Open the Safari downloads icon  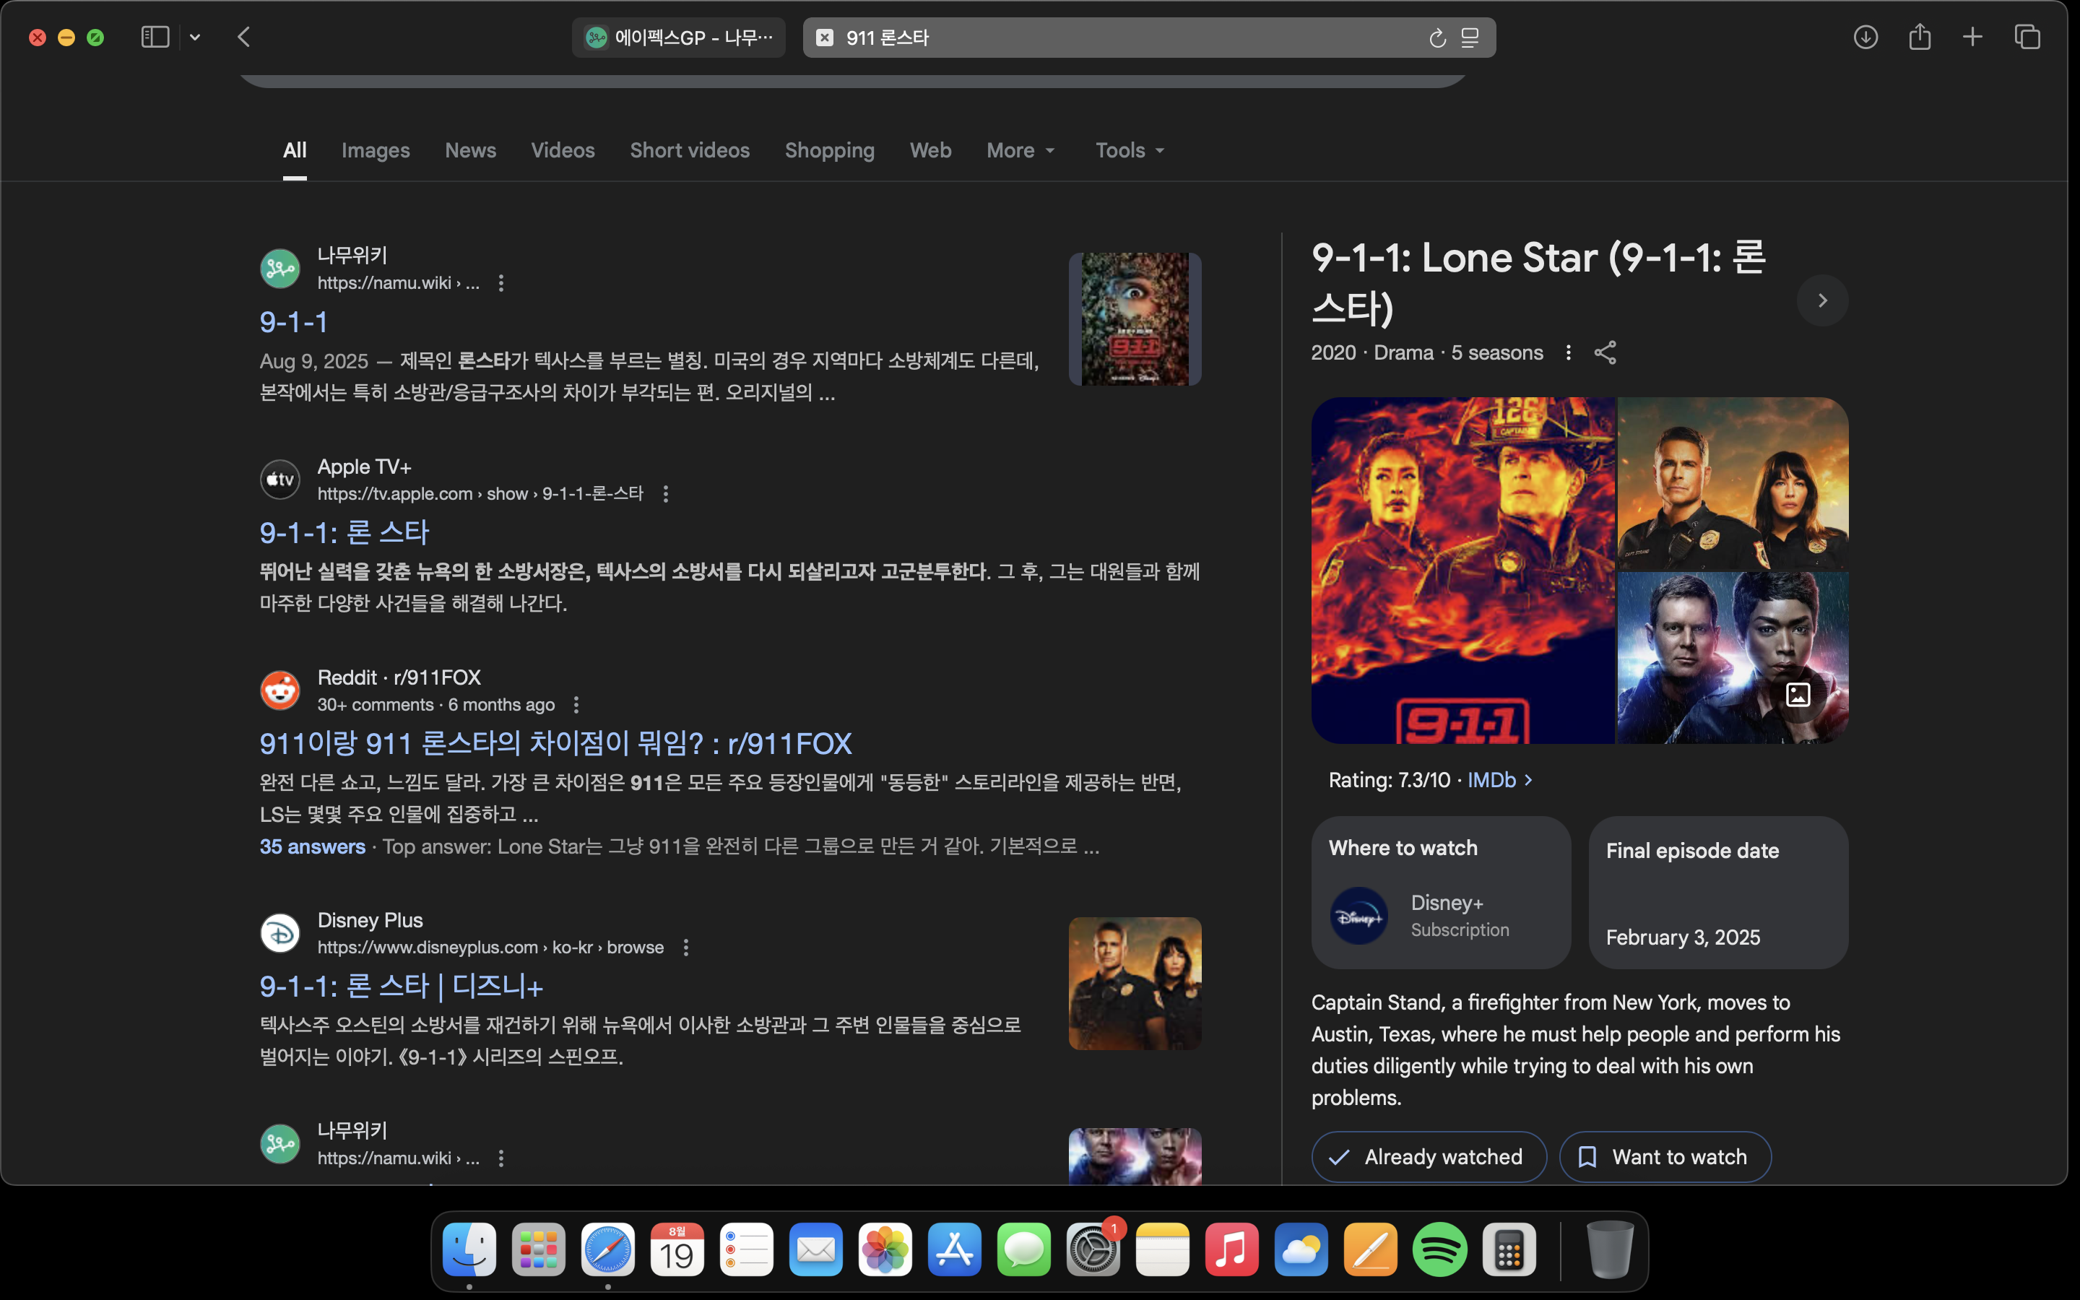pos(1865,37)
